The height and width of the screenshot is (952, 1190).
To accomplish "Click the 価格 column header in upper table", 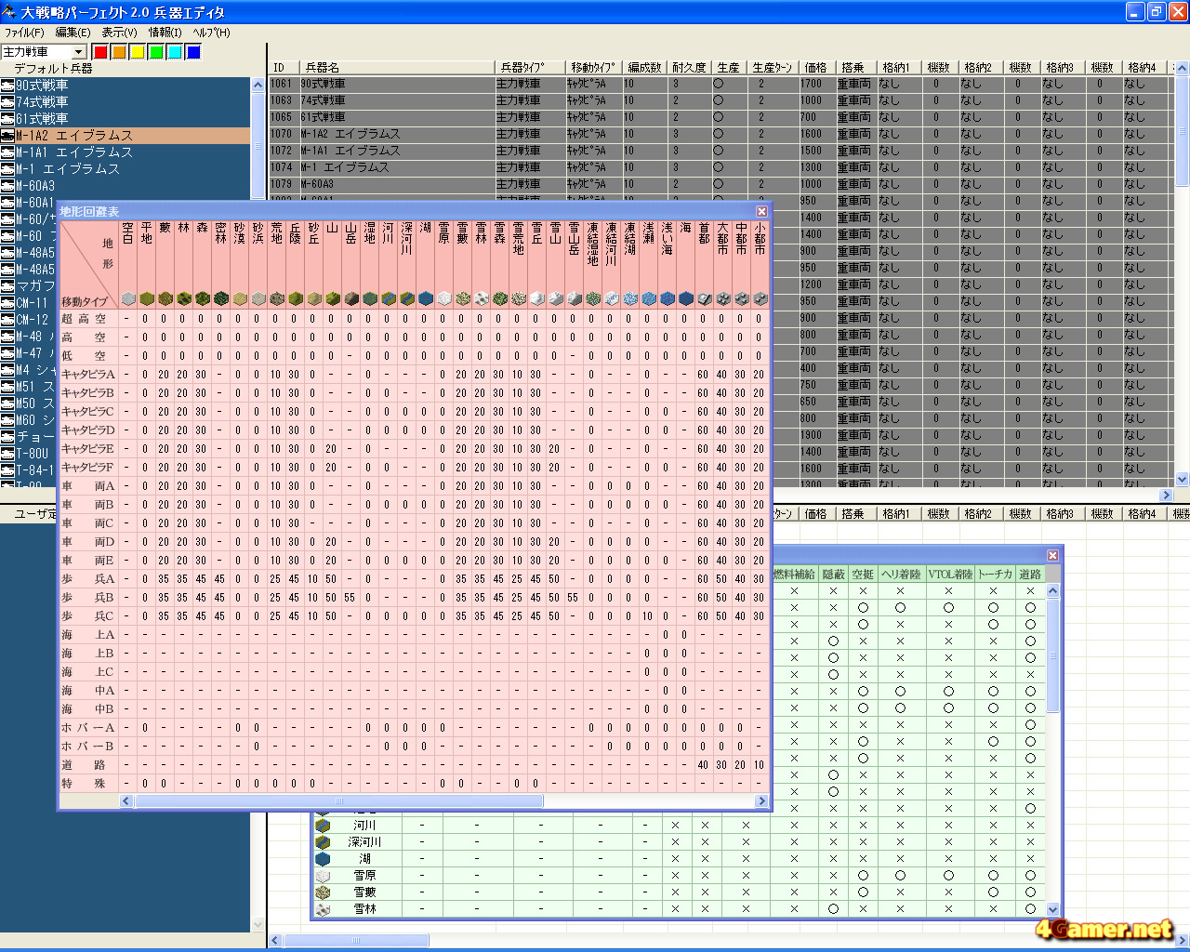I will [x=816, y=67].
